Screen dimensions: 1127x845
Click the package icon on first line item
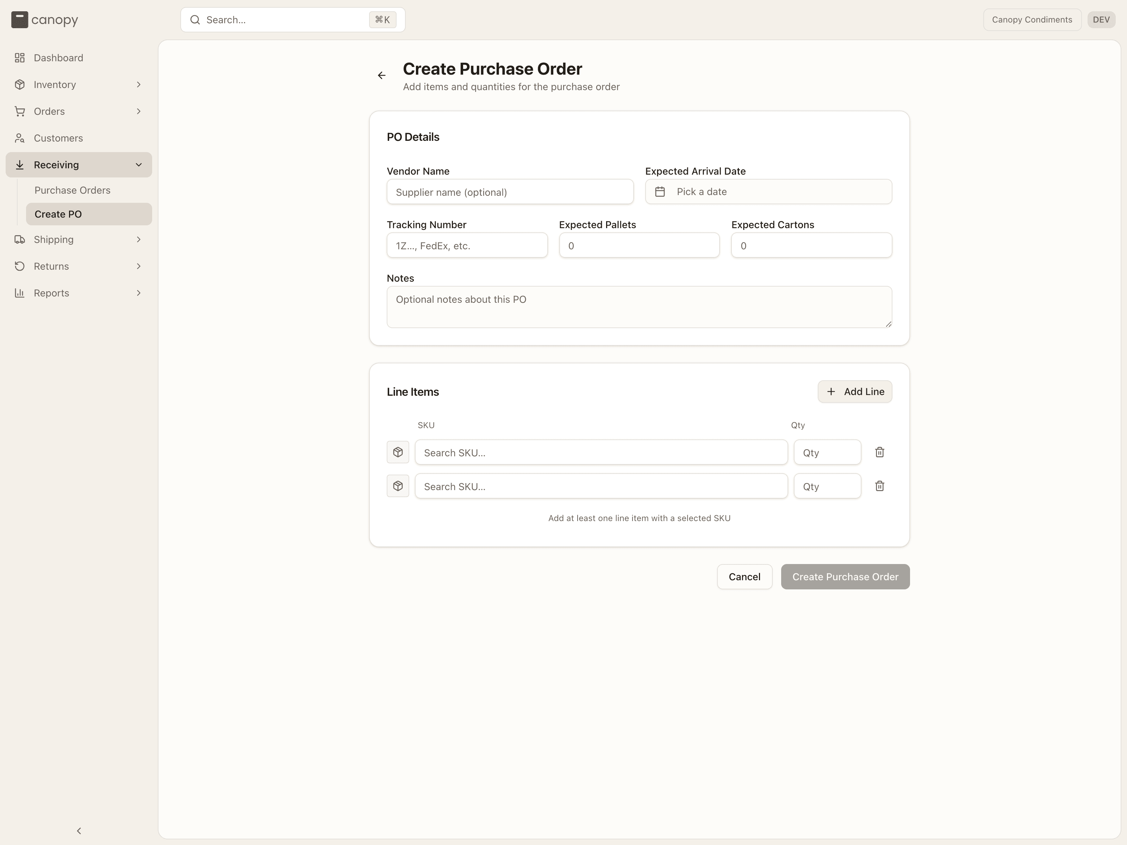[x=398, y=452]
